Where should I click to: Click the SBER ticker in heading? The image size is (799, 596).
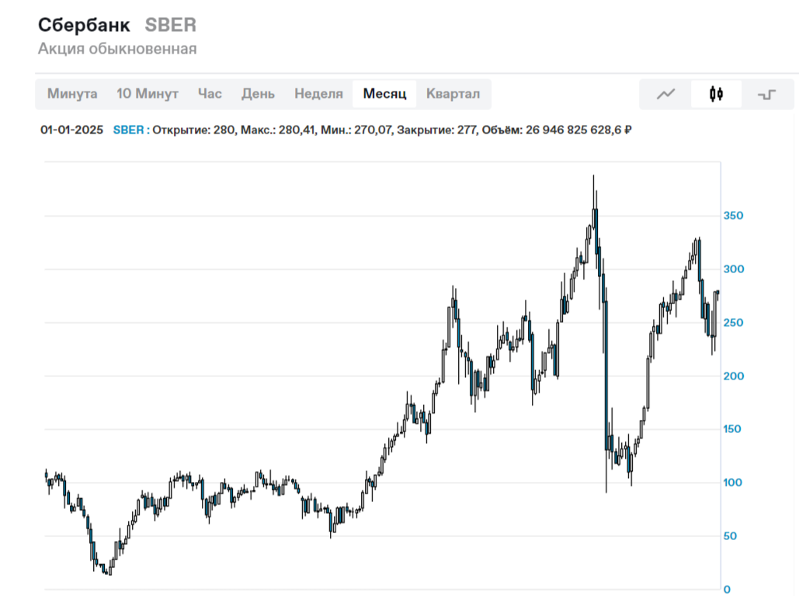pyautogui.click(x=170, y=25)
